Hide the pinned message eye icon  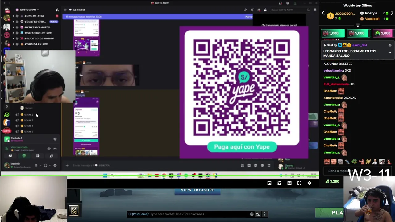pyautogui.click(x=390, y=45)
